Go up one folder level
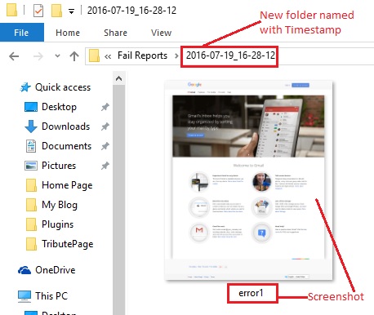Image resolution: width=374 pixels, height=315 pixels. (74, 56)
